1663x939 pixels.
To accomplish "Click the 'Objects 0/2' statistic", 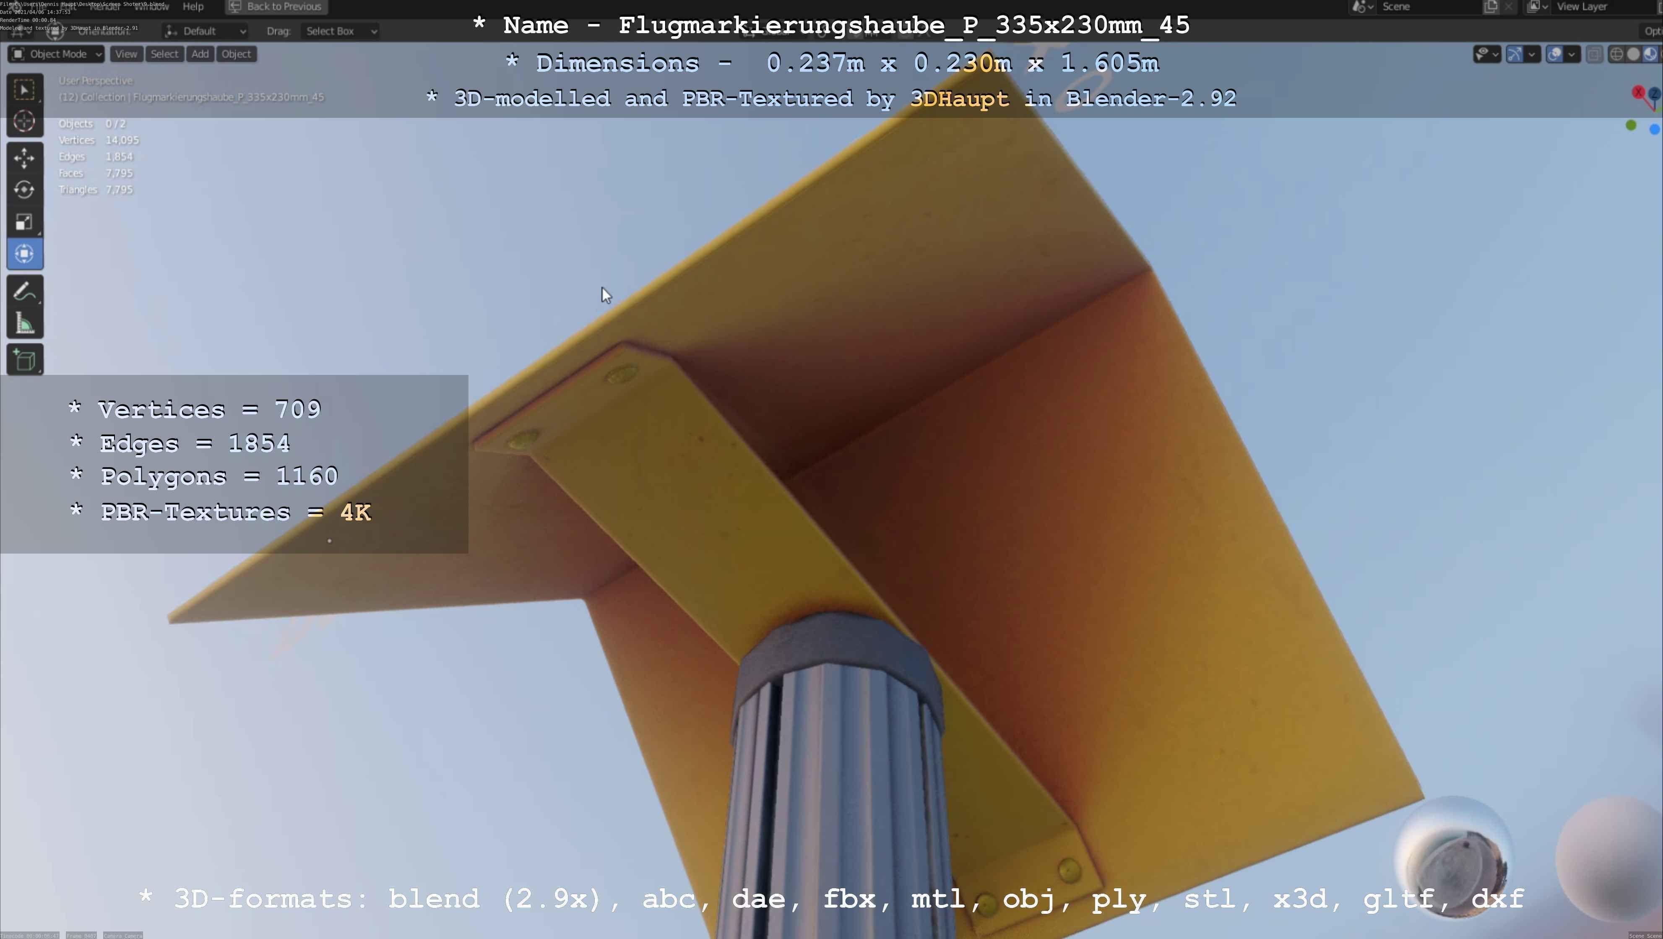I will click(x=92, y=124).
